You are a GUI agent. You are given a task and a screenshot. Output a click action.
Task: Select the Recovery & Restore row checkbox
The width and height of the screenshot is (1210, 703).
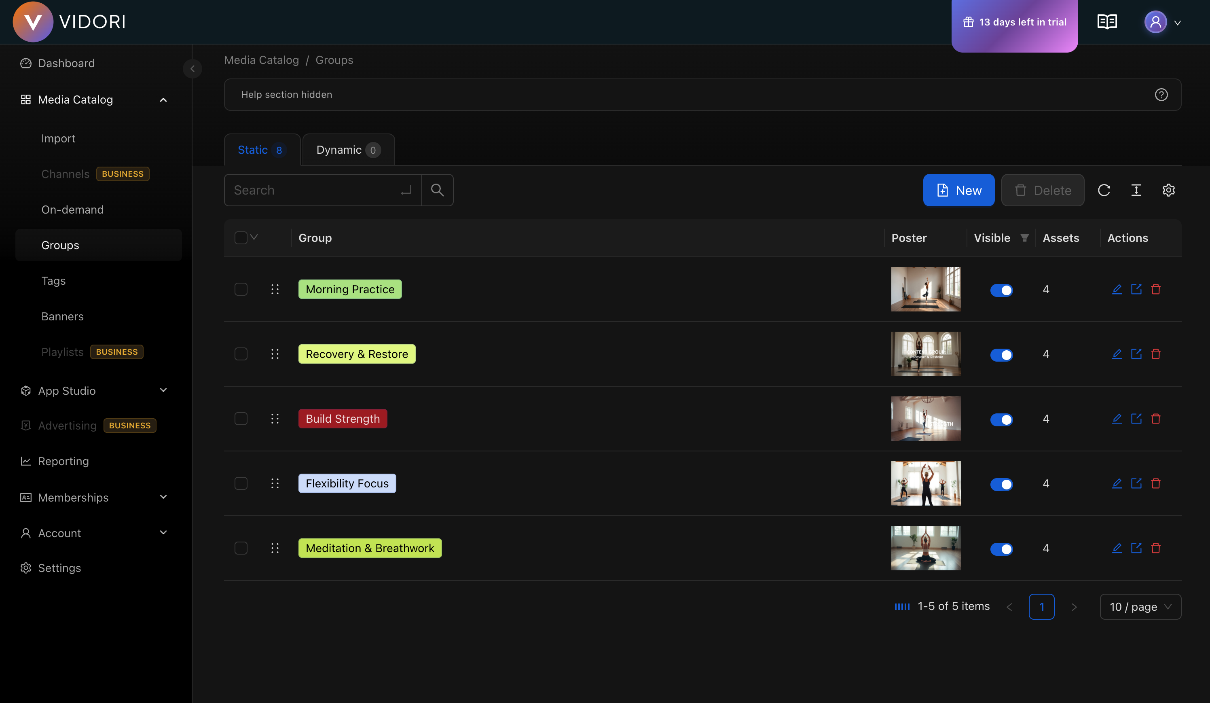(x=241, y=354)
